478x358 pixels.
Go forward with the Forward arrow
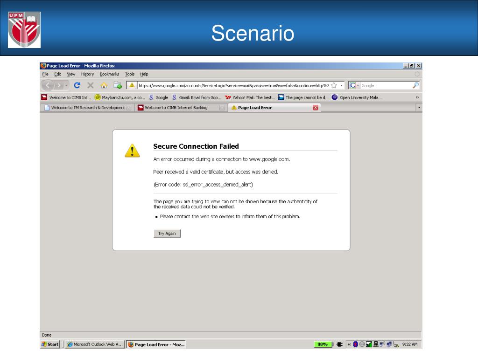pyautogui.click(x=58, y=86)
